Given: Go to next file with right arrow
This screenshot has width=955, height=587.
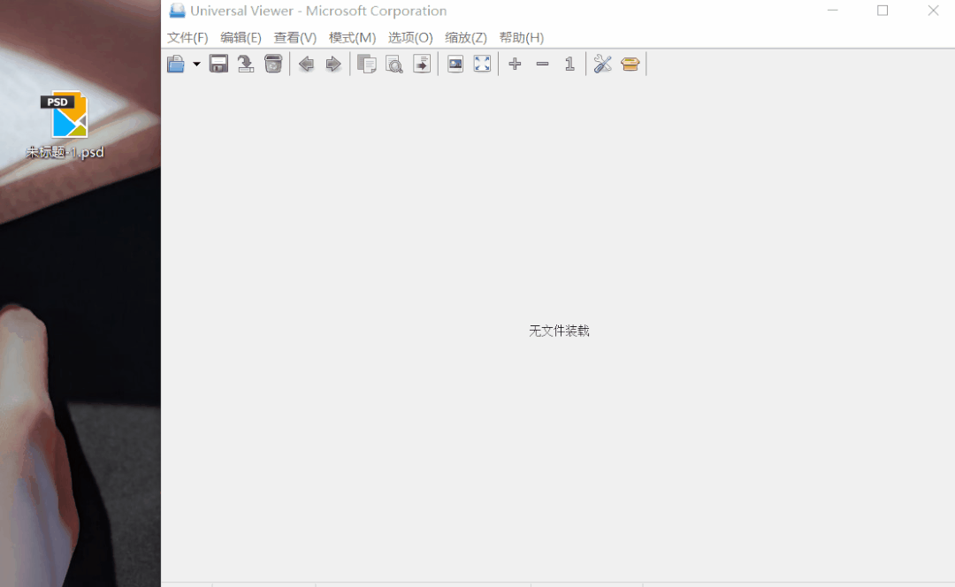Looking at the screenshot, I should click(333, 64).
